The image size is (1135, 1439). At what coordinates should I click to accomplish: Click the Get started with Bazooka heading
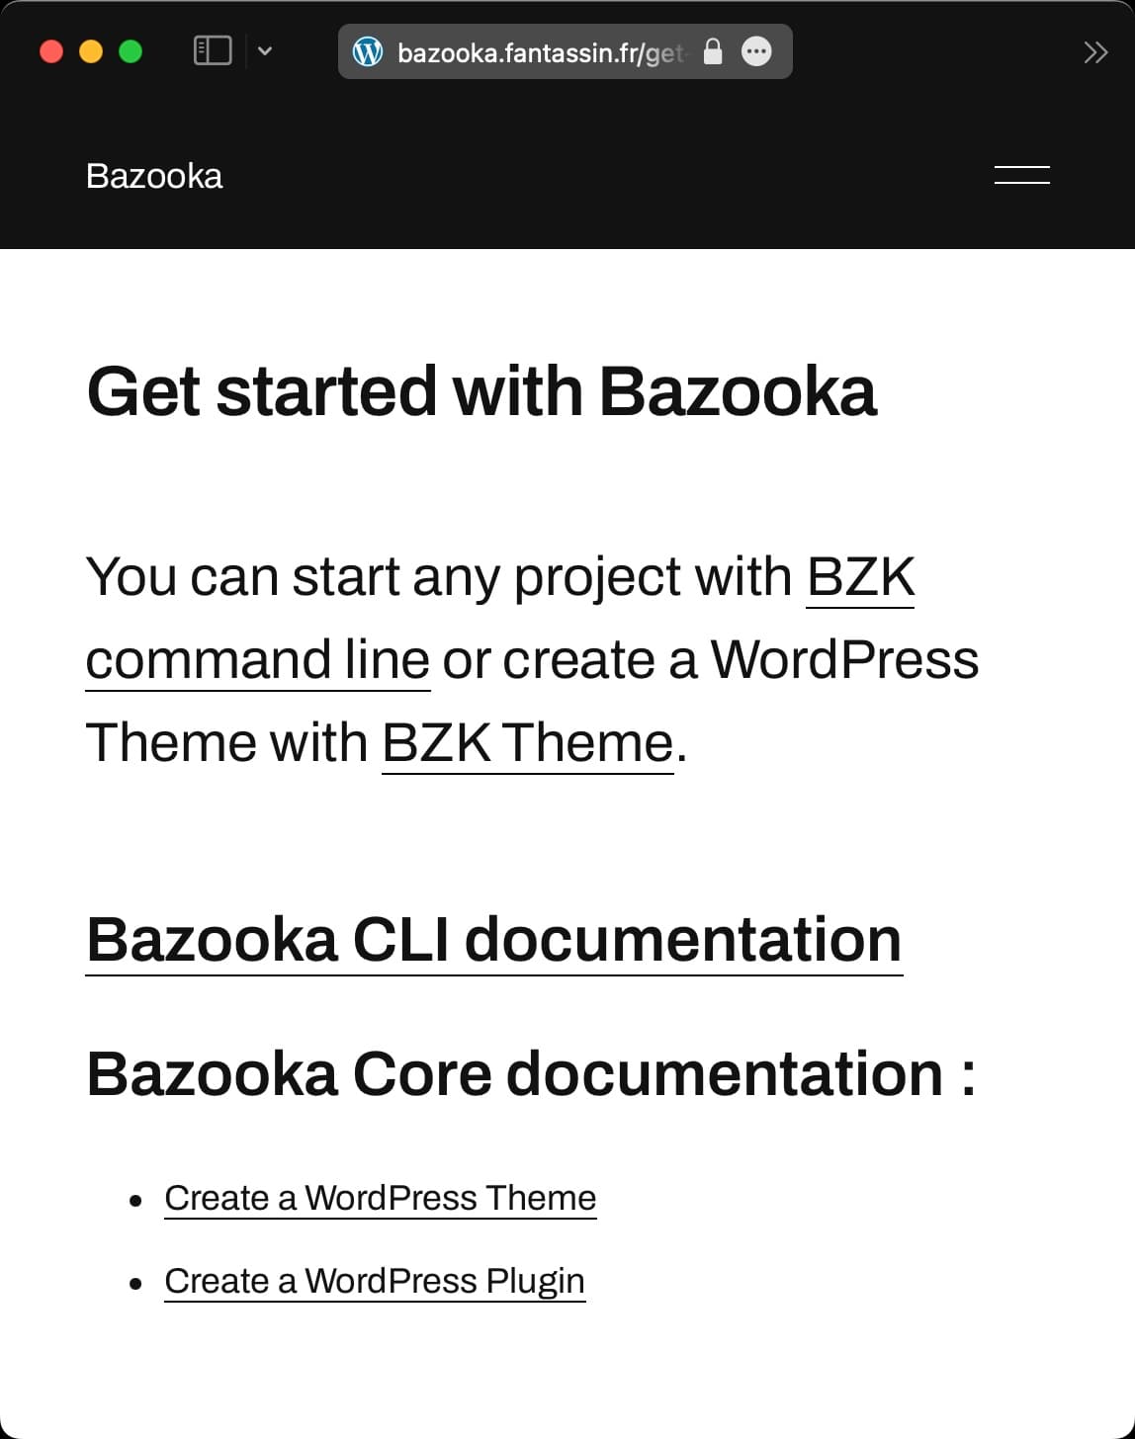click(481, 391)
